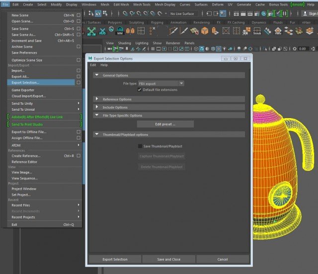Open the Create Reference option box

point(79,156)
